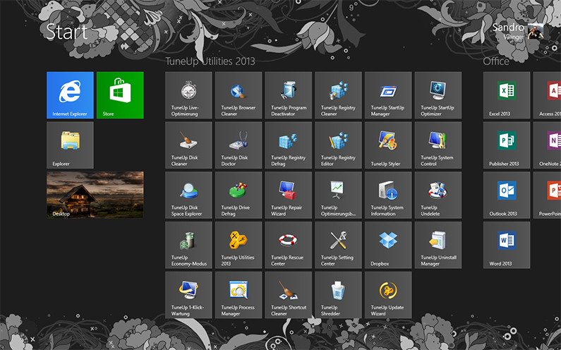Open the Explorer file manager tile
Screen dimensions: 561x350
pos(70,145)
